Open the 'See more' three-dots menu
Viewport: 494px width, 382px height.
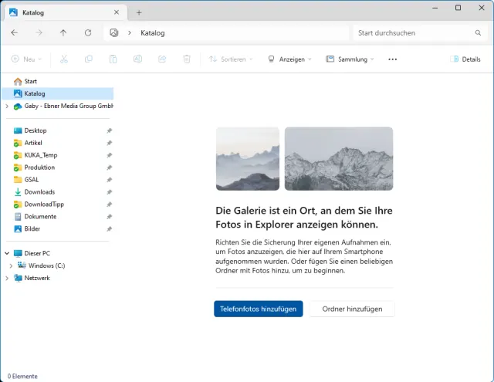(x=392, y=59)
